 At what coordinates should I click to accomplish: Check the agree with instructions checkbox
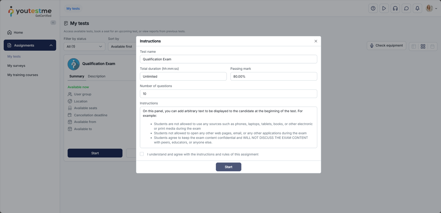[x=142, y=154]
